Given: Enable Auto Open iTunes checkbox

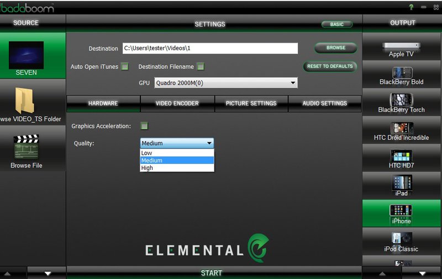Looking at the screenshot, I should click(x=125, y=67).
